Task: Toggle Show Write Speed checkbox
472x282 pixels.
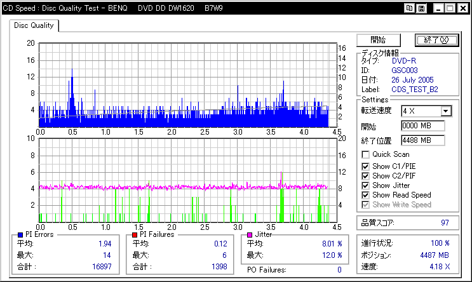Action: [365, 205]
